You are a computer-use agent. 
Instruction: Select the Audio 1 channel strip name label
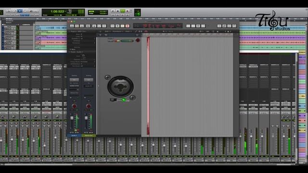[74, 136]
